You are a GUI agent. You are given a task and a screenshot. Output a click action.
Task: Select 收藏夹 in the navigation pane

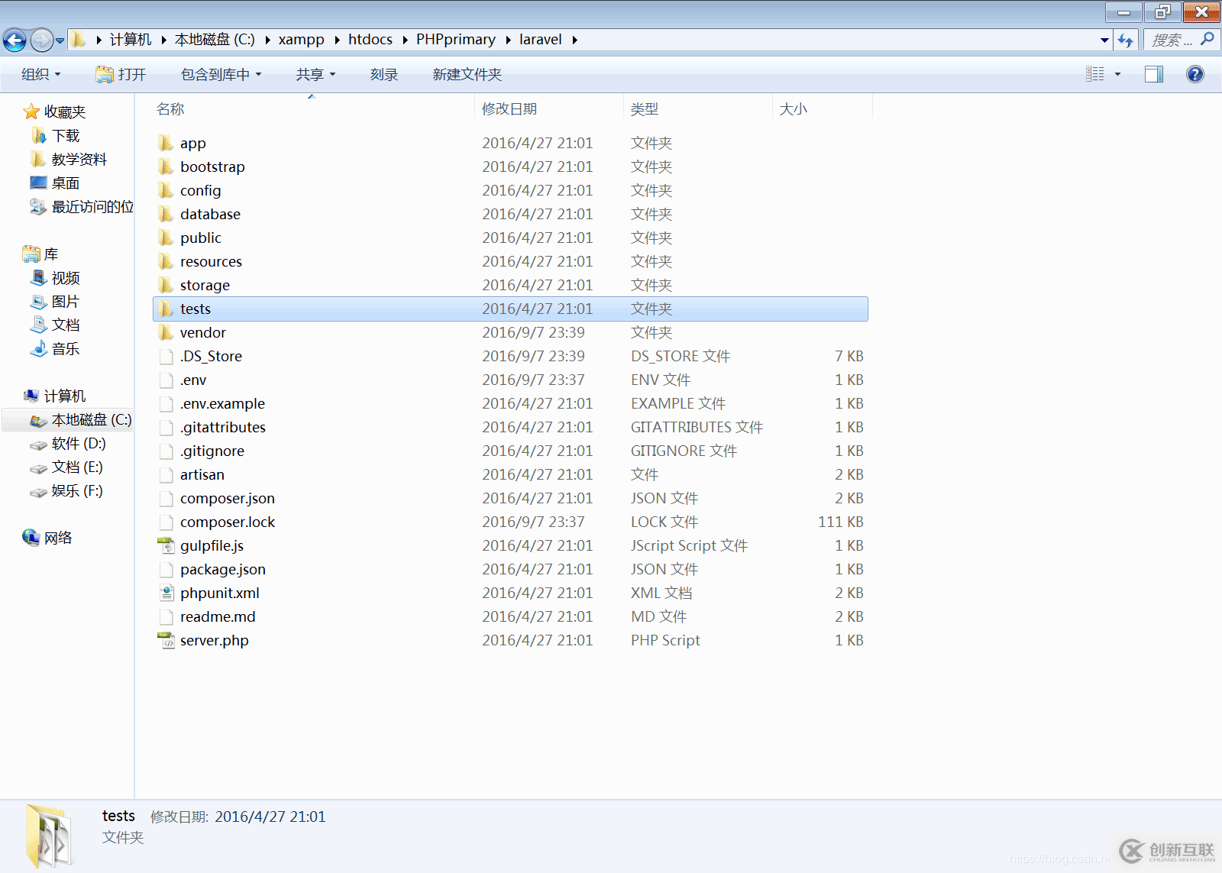point(64,112)
